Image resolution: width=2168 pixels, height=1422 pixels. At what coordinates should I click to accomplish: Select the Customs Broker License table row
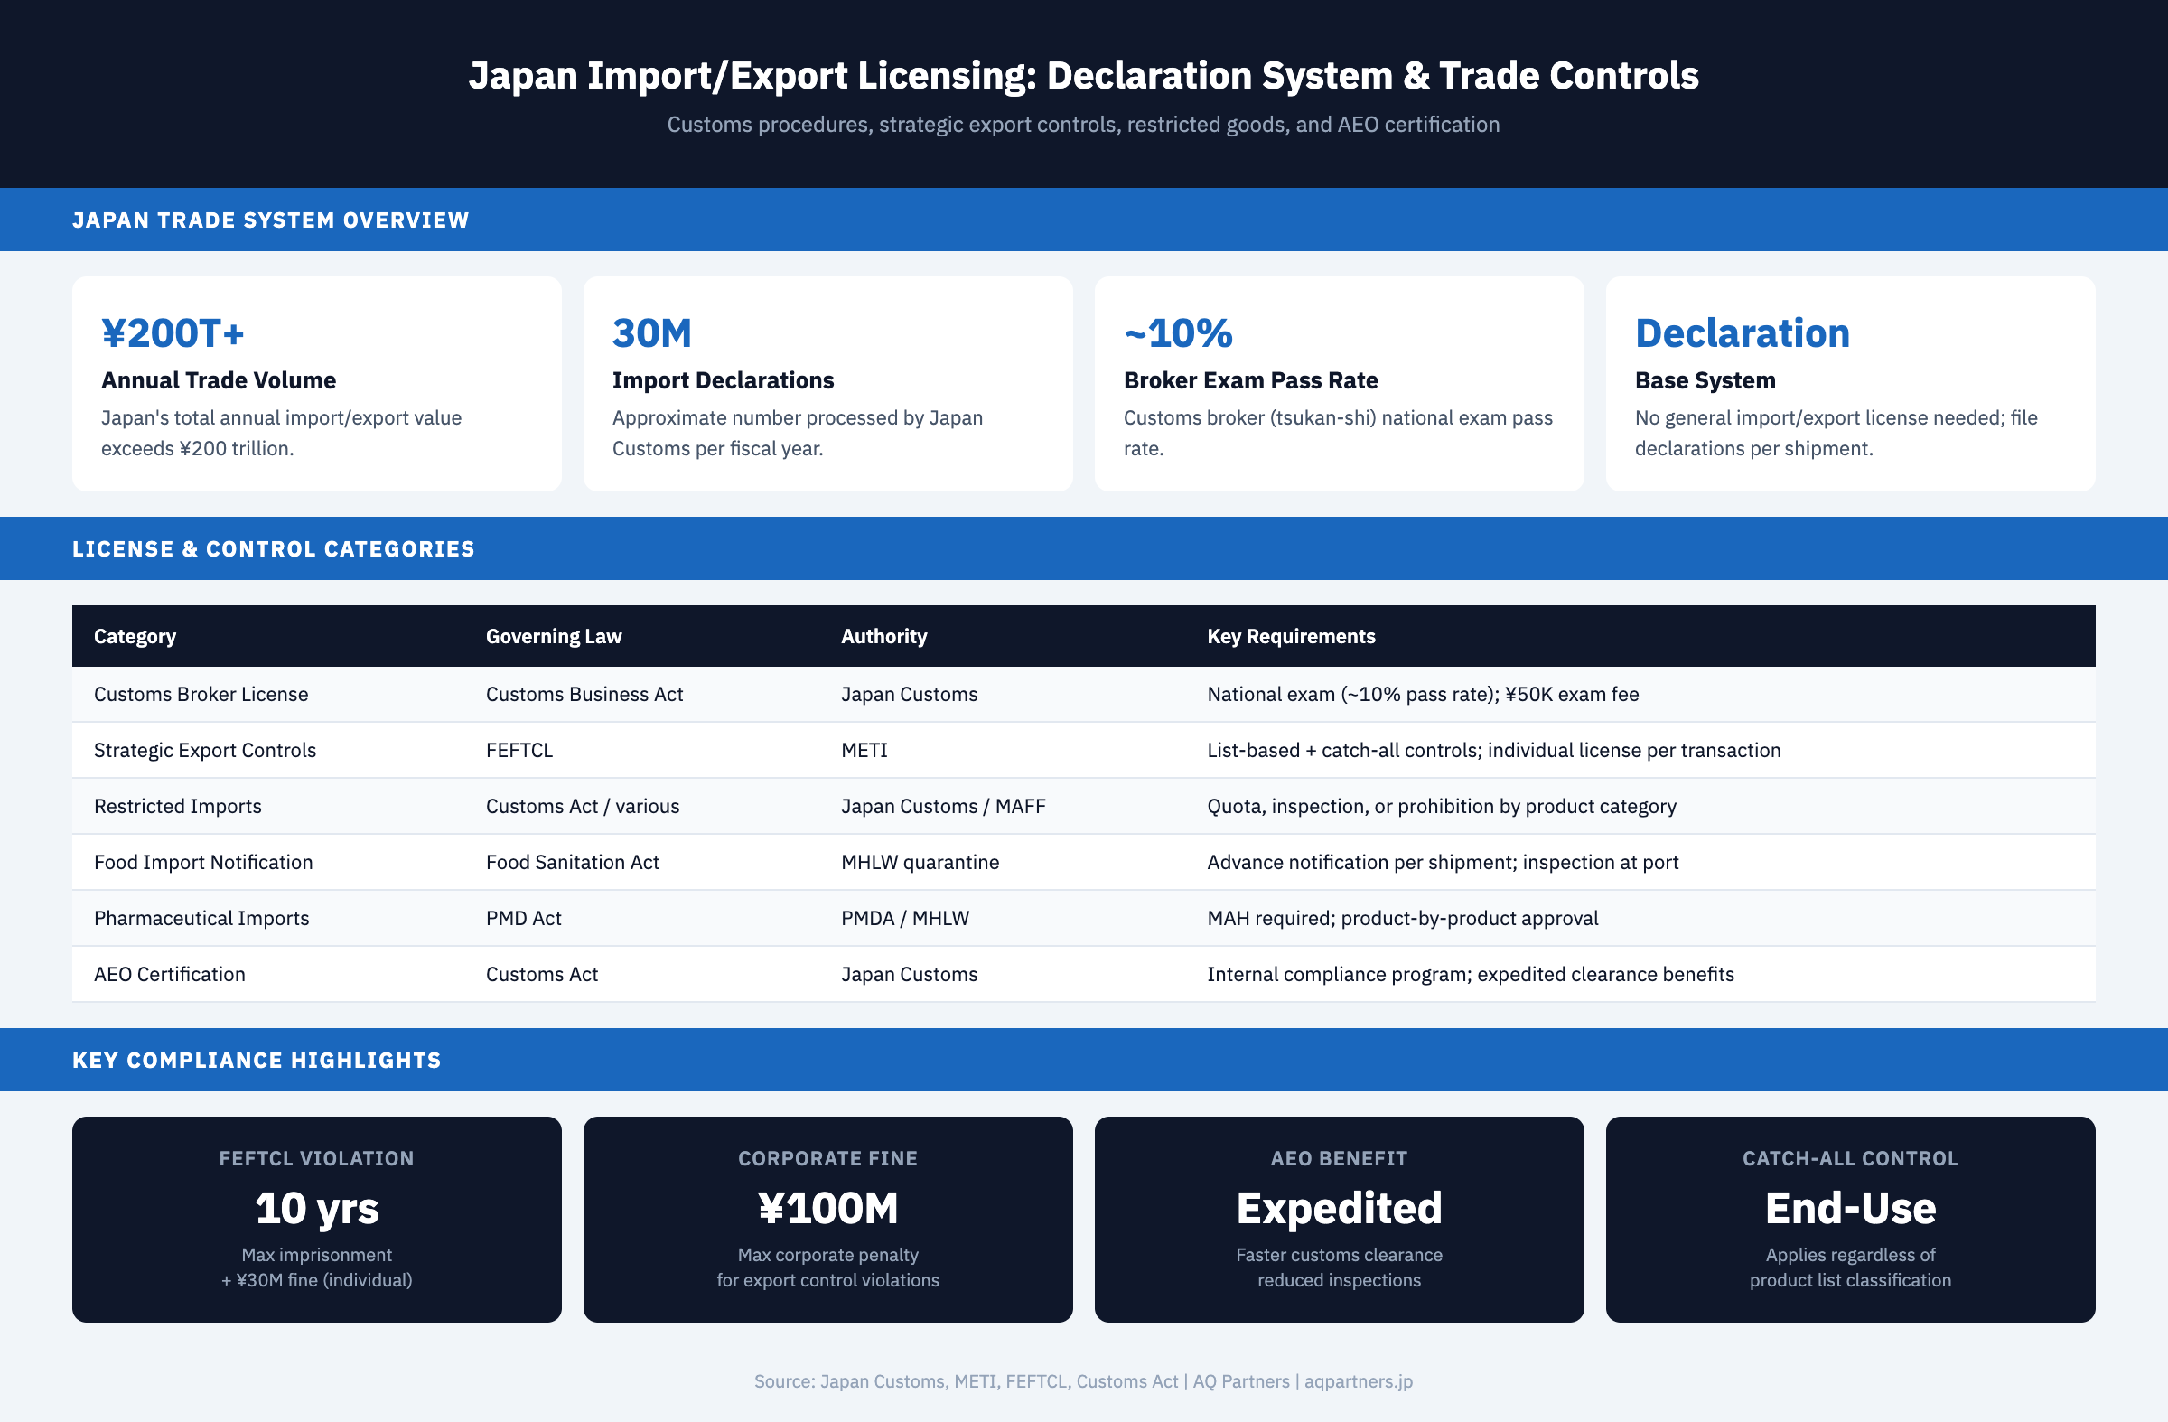1084,693
